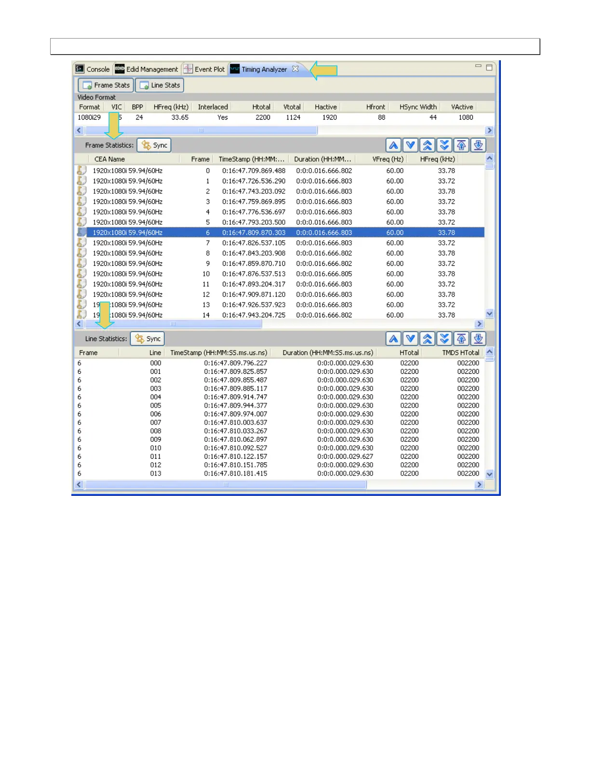Click the row icon for frame 9
Image resolution: width=590 pixels, height=764 pixels.
coord(82,263)
